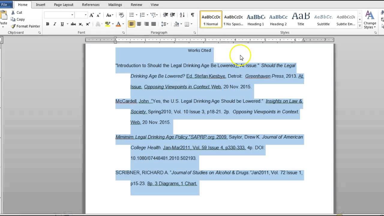The height and width of the screenshot is (216, 384).
Task: Click the Grow Font icon
Action: 92,15
